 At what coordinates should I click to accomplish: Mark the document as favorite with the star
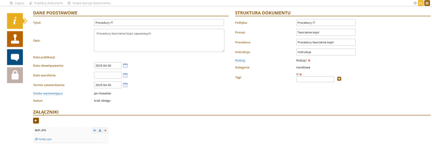click(x=415, y=3)
